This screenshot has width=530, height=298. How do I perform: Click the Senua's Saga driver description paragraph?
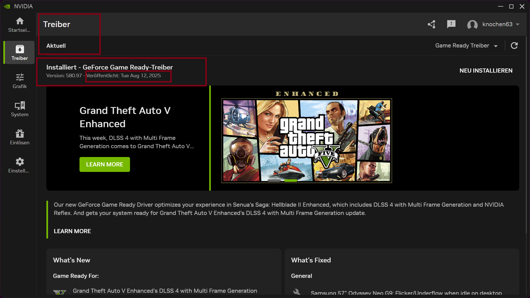click(279, 209)
